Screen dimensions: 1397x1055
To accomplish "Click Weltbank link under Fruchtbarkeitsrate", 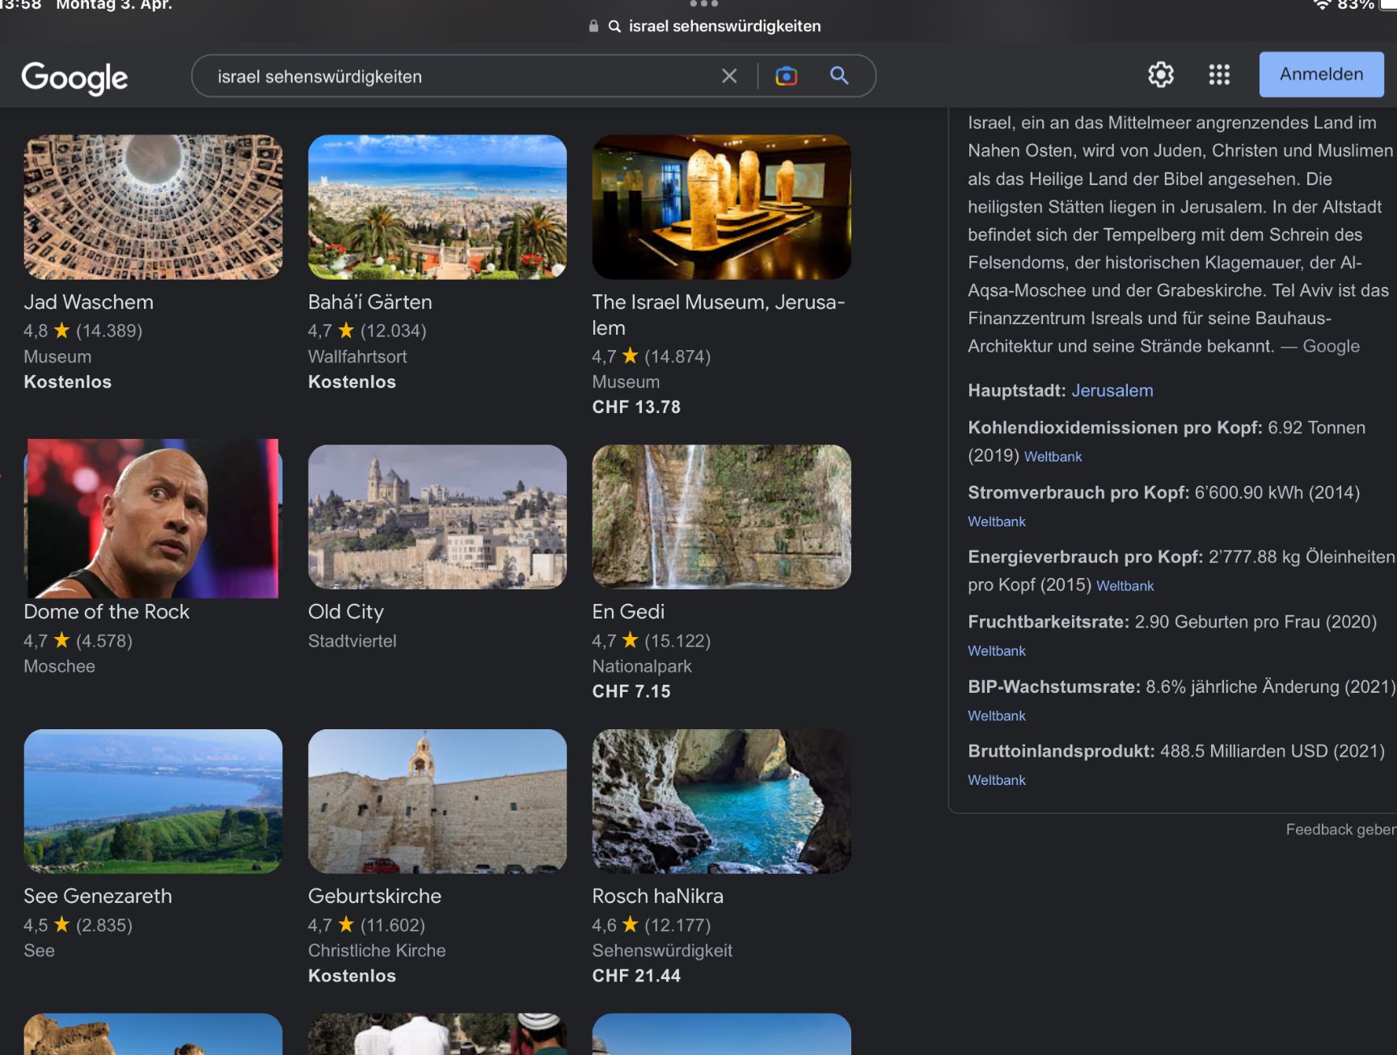I will pos(997,651).
